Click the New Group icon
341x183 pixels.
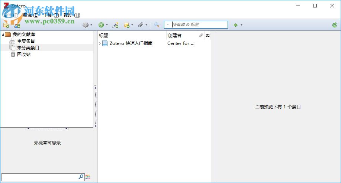click(x=17, y=25)
